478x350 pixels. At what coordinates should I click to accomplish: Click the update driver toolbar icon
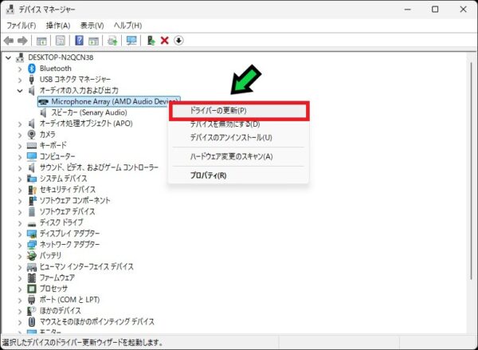151,41
